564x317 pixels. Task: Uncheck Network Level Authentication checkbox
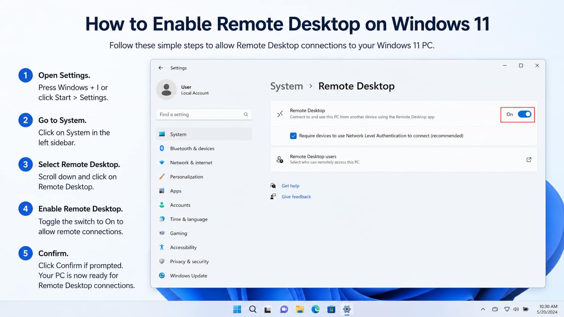[293, 136]
